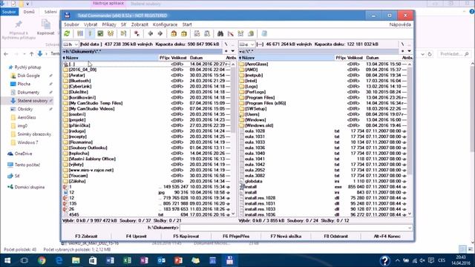The height and width of the screenshot is (267, 475).
Task: Select the [Program Files (x86)] folder
Action: point(323,103)
